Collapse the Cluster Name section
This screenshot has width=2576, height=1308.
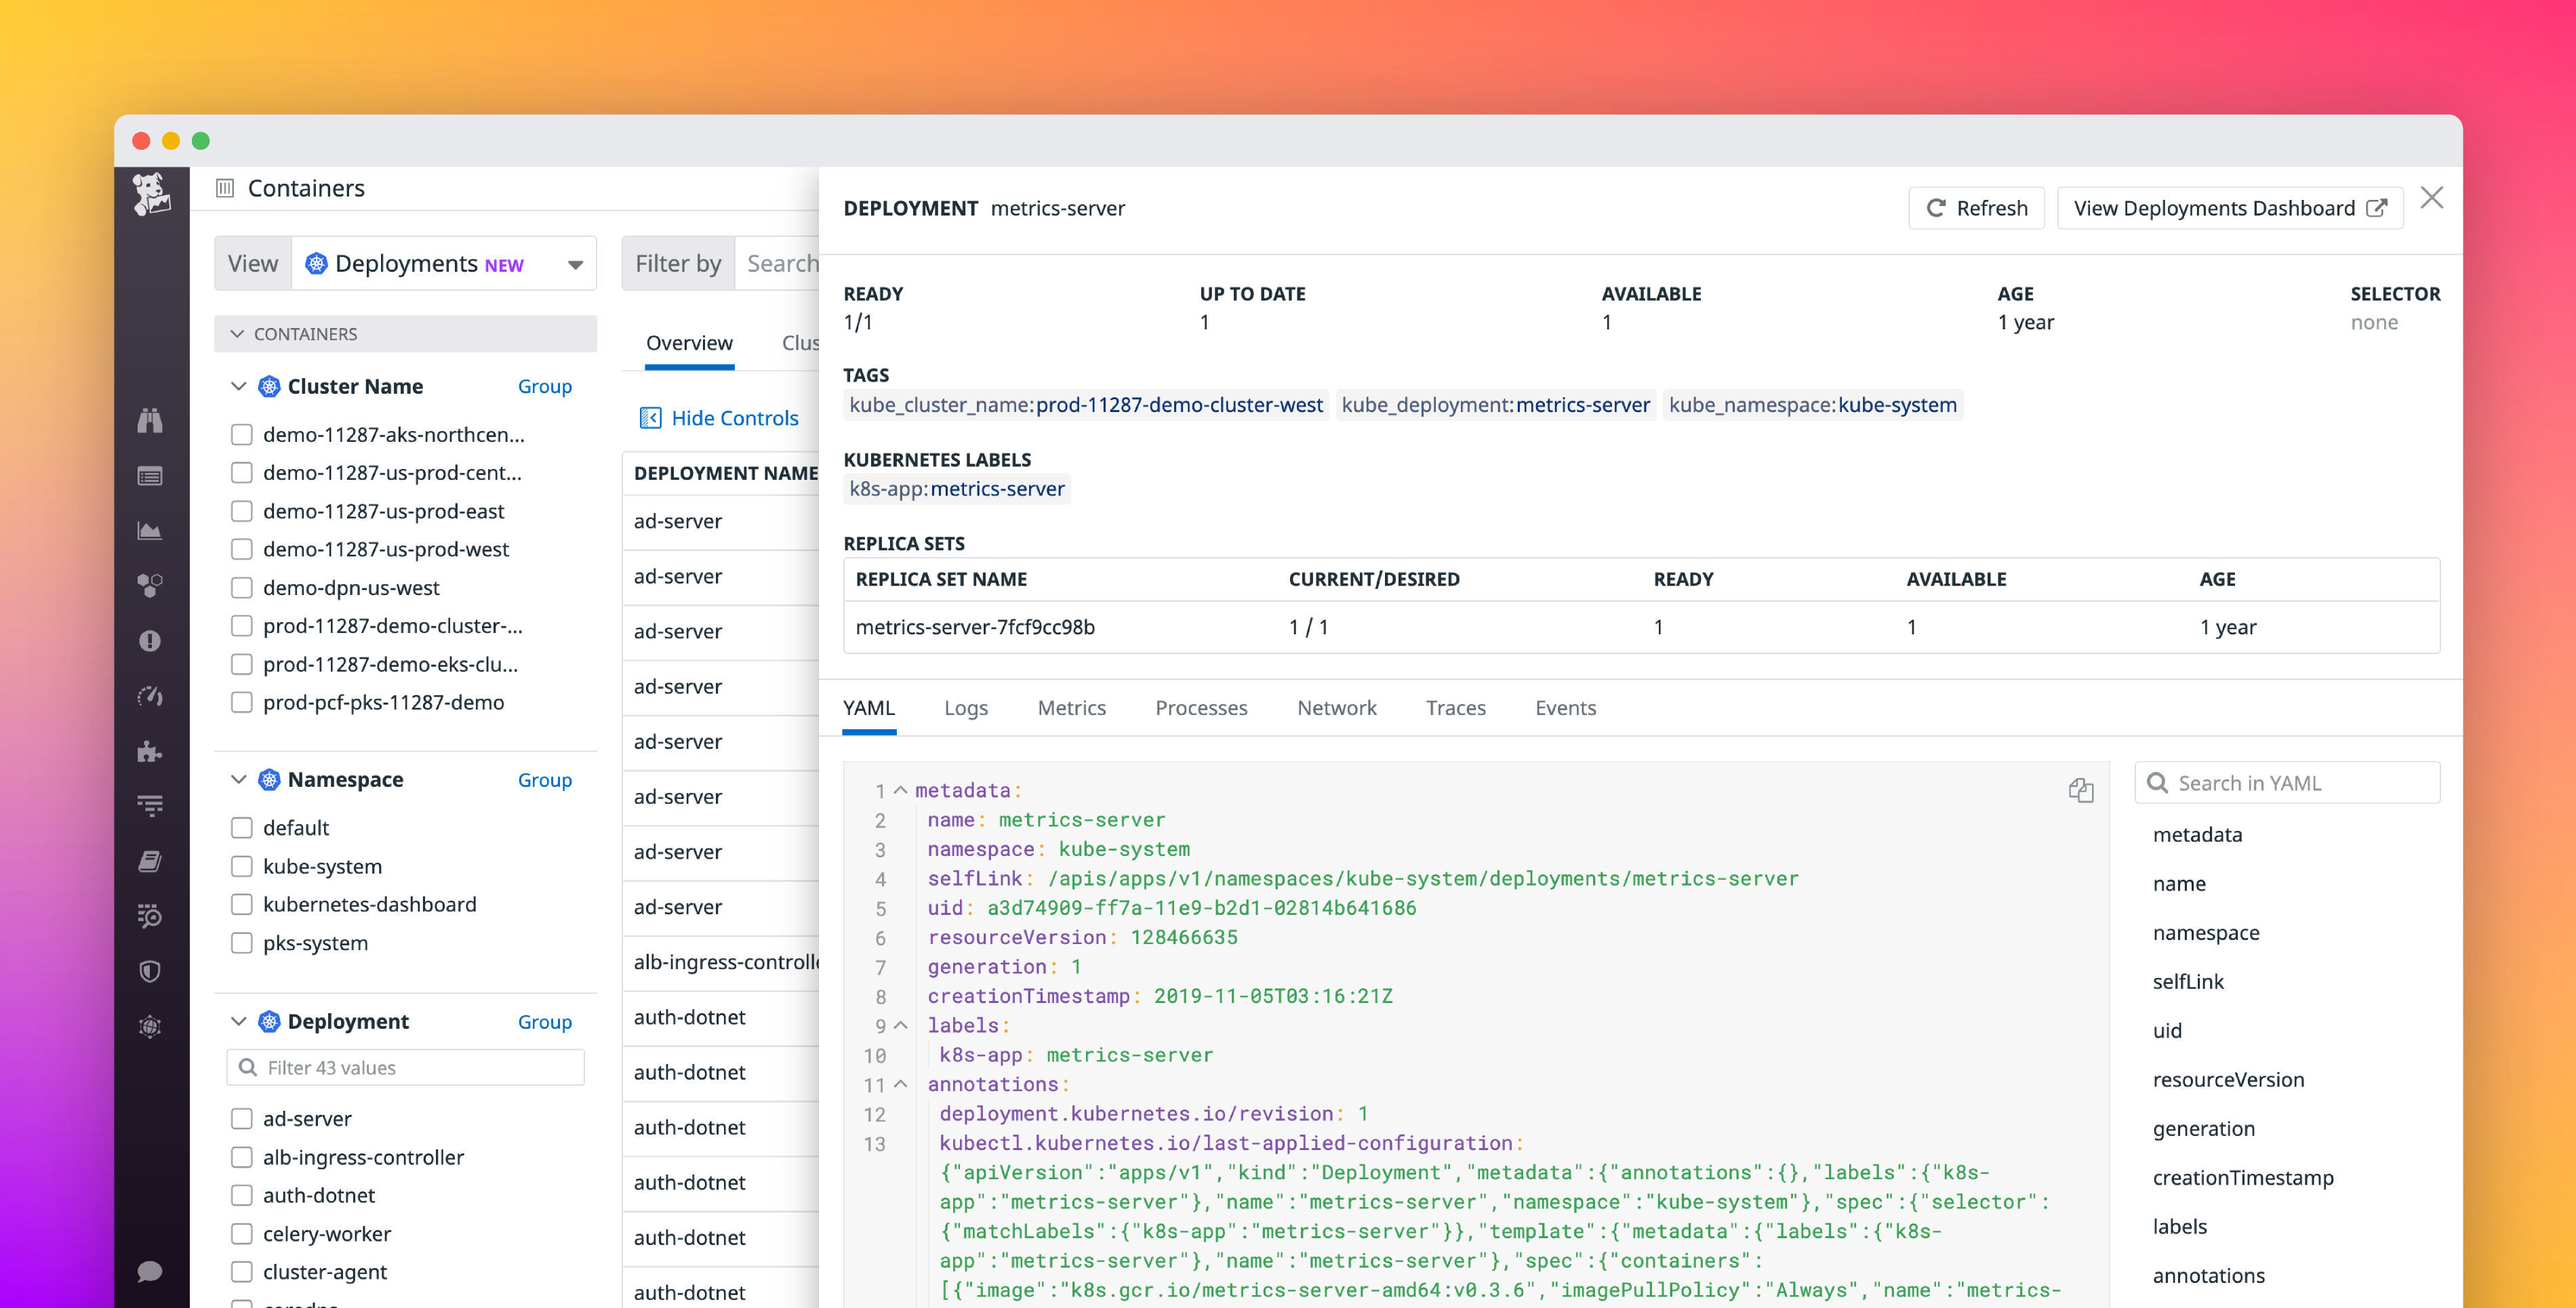coord(238,386)
